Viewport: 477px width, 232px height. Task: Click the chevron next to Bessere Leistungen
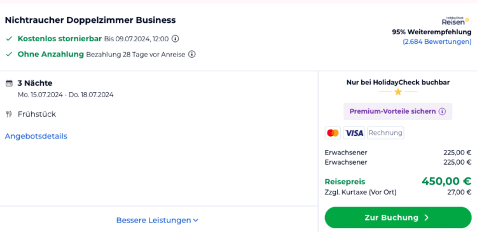pyautogui.click(x=196, y=221)
